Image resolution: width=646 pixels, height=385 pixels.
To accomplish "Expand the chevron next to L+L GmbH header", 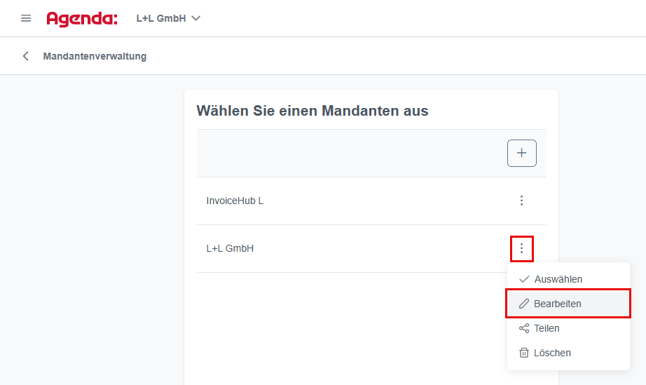I will [196, 18].
